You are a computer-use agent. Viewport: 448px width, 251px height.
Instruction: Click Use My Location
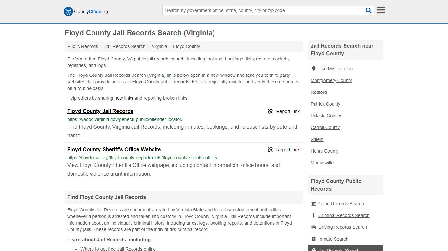point(336,69)
